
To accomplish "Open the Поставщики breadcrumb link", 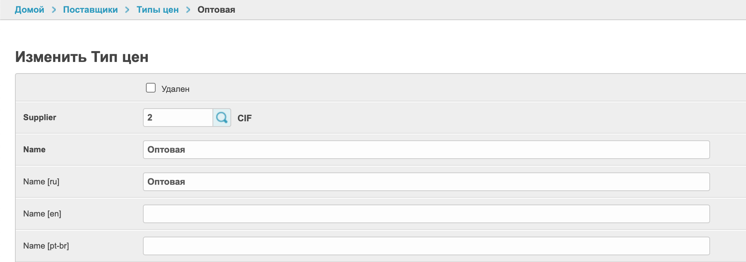I will point(90,10).
